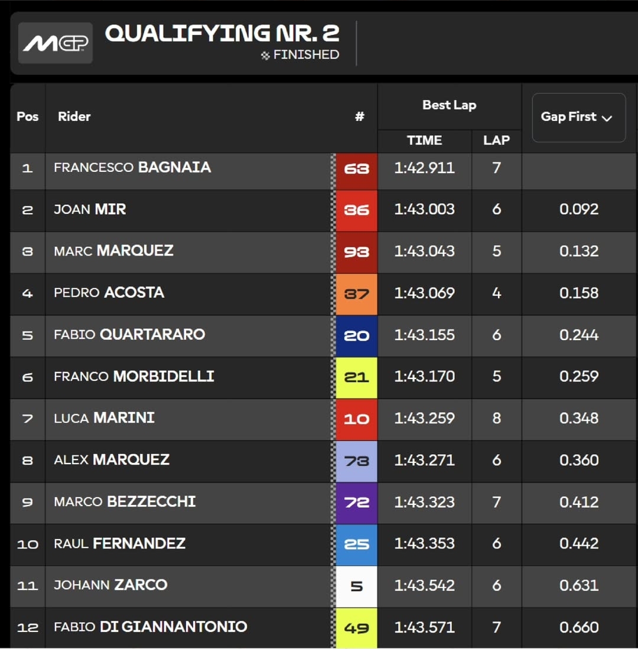Open rider Luca Marini's name link
Screen dimensions: 638x649
tap(104, 418)
